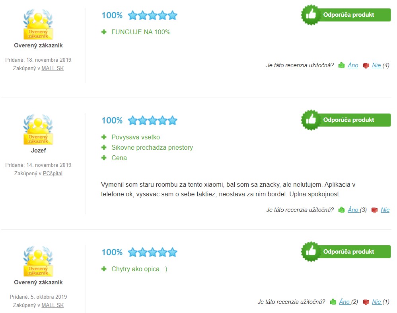Open MALL.SK link in 18. novembra review
This screenshot has width=397, height=313.
point(53,68)
